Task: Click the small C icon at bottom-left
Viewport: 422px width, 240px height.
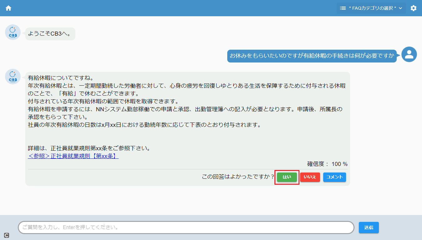Action: coord(6,235)
